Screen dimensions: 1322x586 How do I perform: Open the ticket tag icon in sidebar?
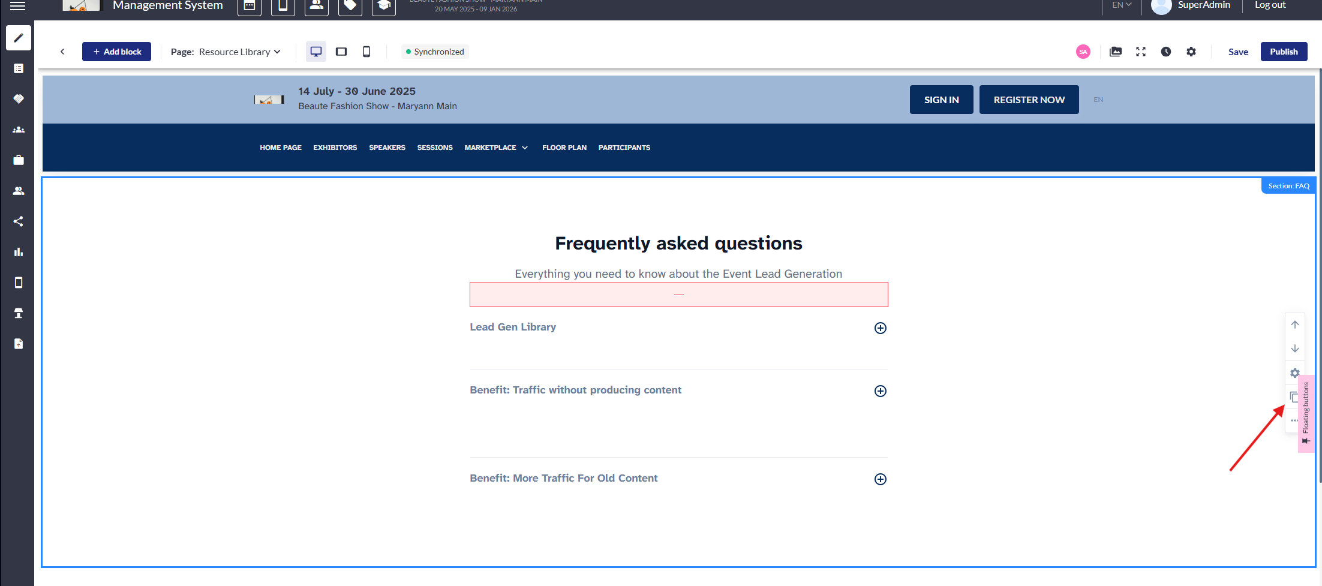pyautogui.click(x=19, y=99)
